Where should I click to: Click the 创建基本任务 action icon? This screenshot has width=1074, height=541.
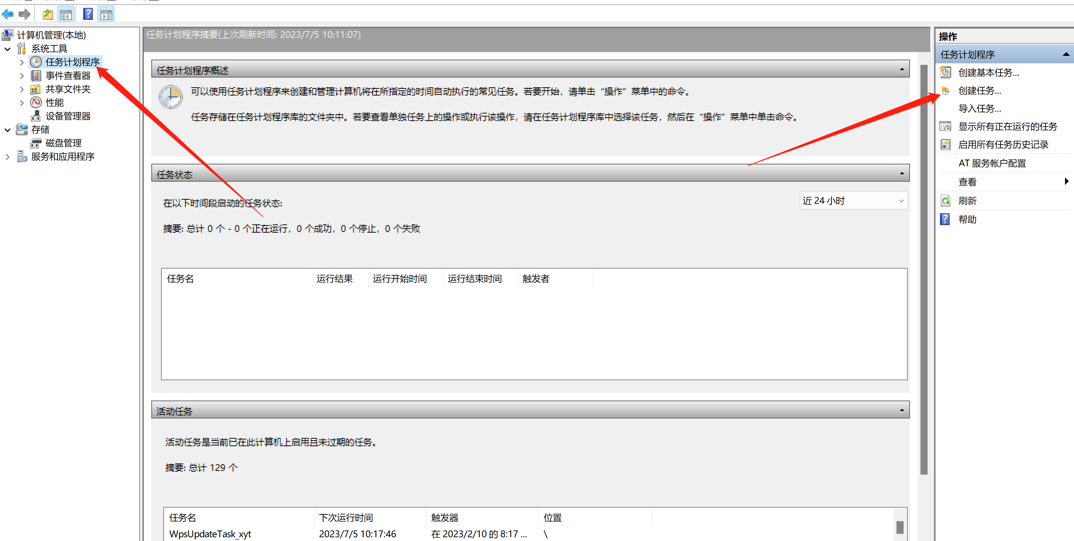click(945, 72)
